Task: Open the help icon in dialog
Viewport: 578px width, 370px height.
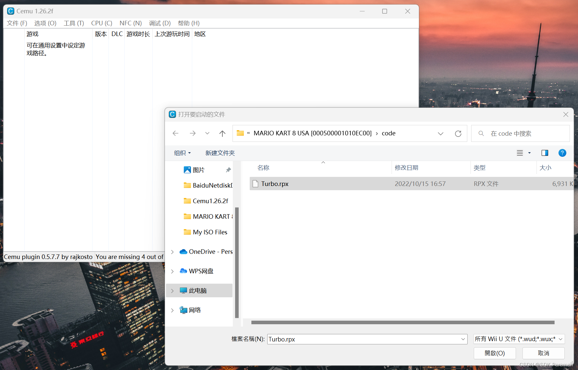Action: click(x=562, y=153)
